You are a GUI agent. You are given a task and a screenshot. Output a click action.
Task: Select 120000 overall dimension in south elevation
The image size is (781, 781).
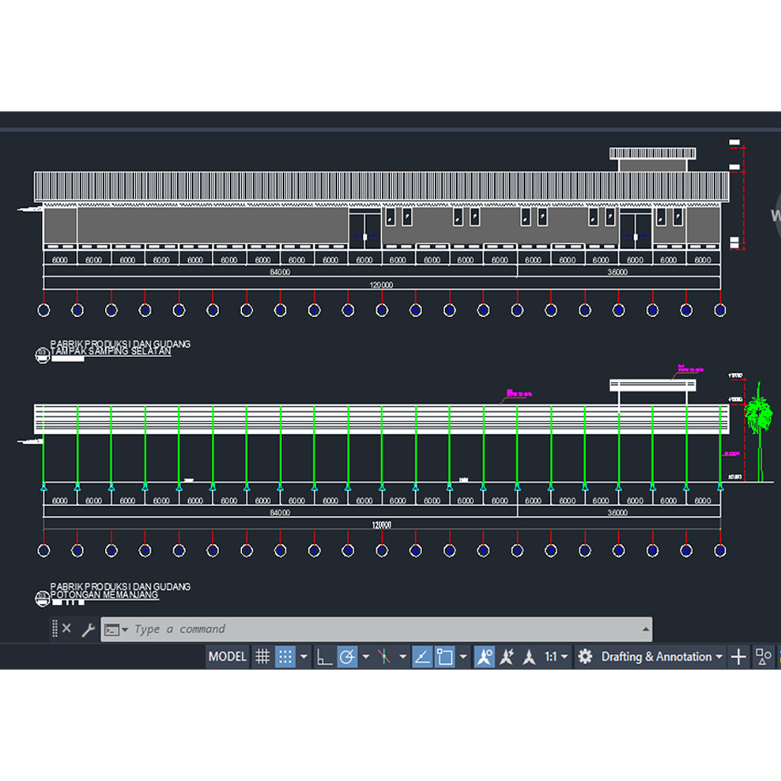point(381,285)
